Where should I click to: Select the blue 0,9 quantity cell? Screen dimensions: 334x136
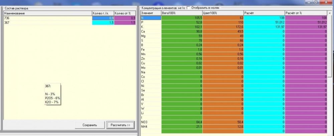click(103, 18)
